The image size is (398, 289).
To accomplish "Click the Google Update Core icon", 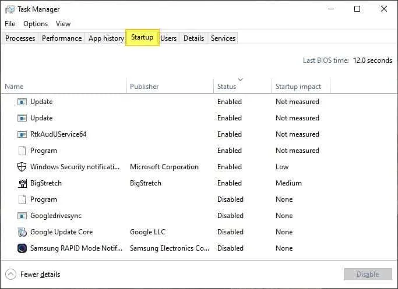I will point(22,232).
